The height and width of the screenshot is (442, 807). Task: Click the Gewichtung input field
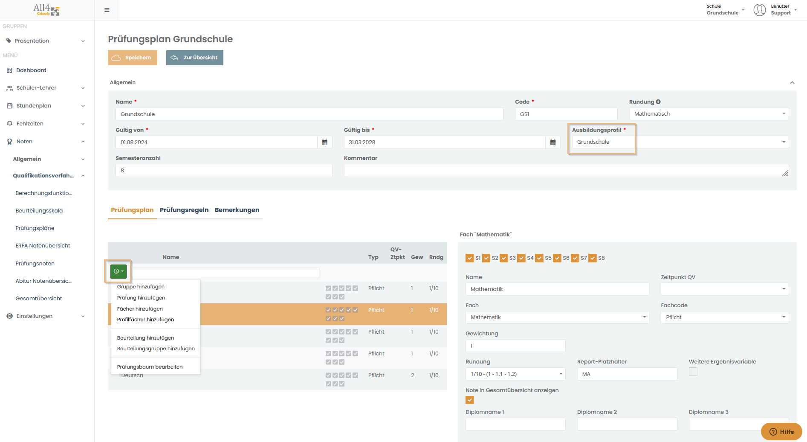click(x=515, y=346)
